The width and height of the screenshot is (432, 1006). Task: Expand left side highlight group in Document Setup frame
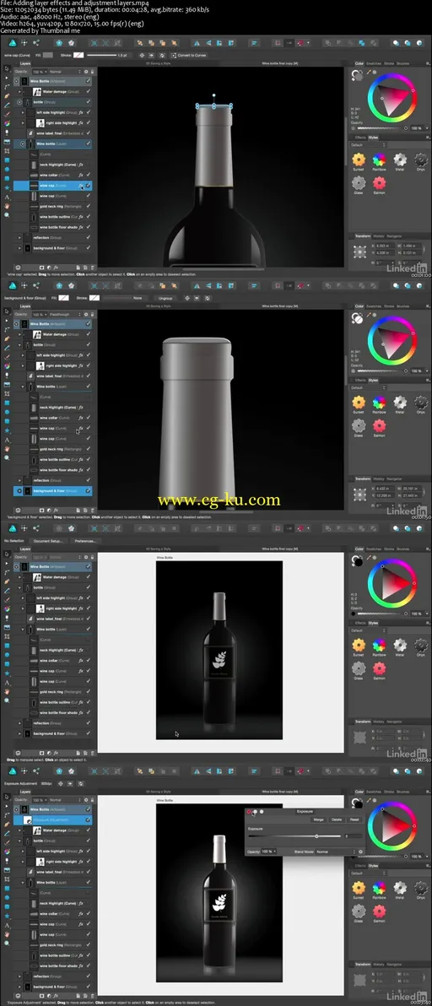pyautogui.click(x=23, y=598)
